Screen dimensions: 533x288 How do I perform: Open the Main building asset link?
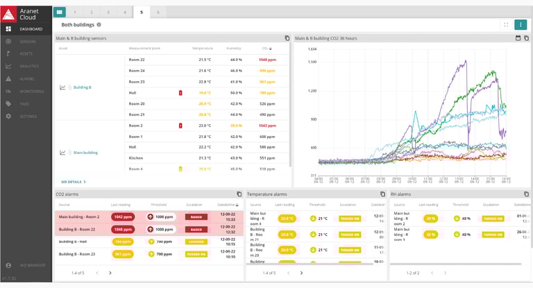(x=85, y=153)
